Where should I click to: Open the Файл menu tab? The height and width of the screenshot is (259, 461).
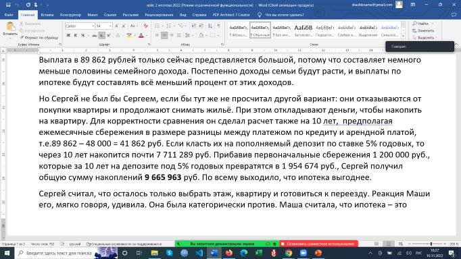coord(9,15)
